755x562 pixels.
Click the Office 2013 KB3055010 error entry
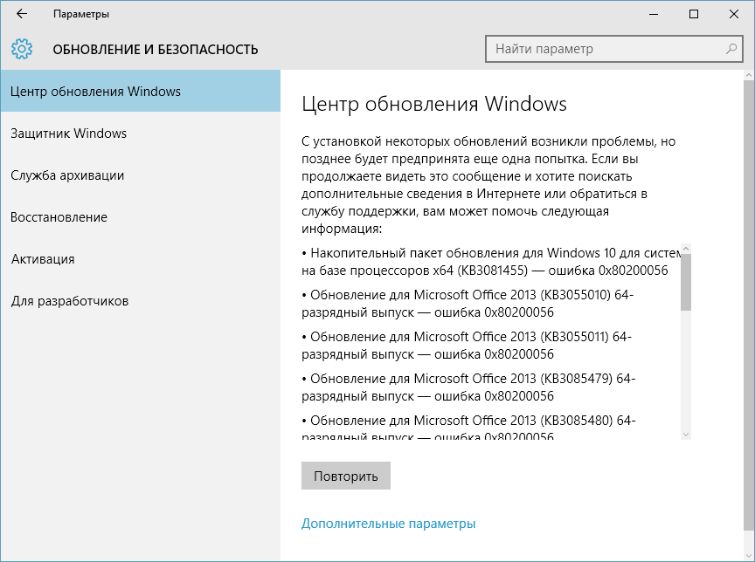pyautogui.click(x=468, y=304)
